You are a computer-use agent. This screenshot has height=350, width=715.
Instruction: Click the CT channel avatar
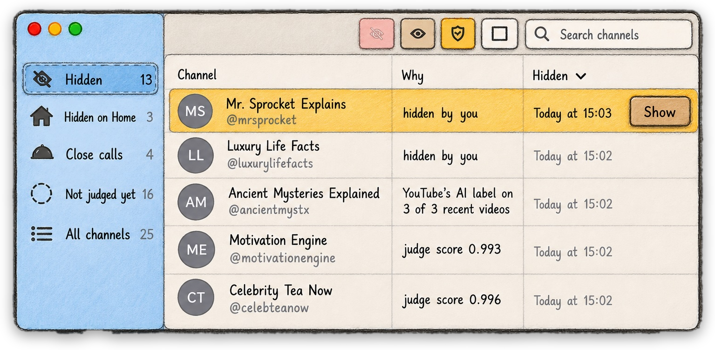[196, 298]
